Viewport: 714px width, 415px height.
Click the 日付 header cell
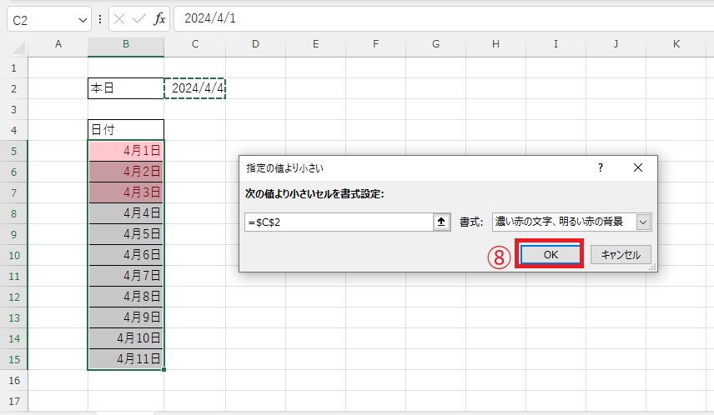pyautogui.click(x=126, y=130)
